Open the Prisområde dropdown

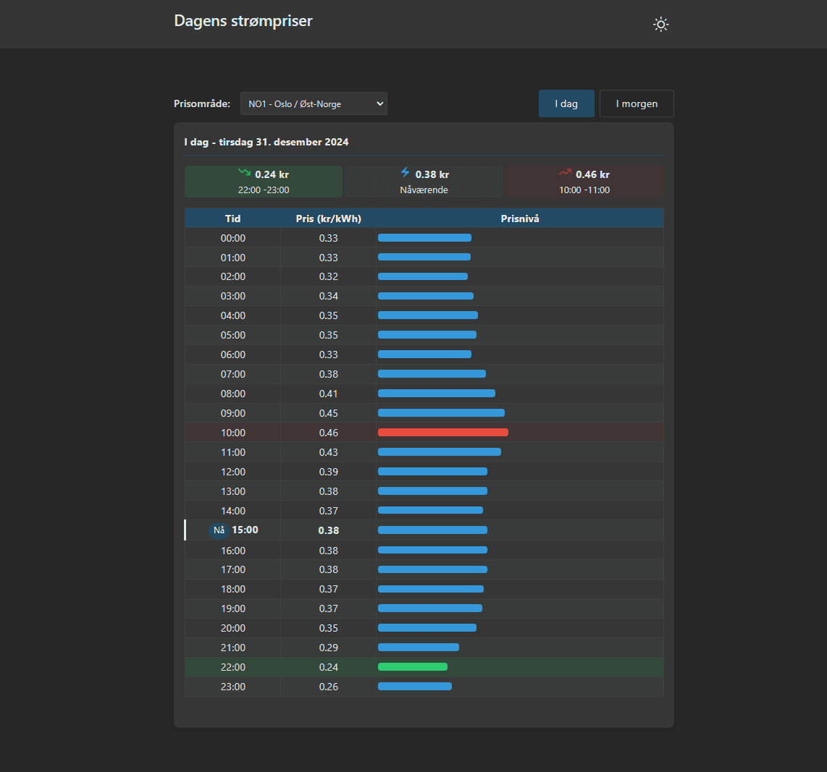coord(314,103)
